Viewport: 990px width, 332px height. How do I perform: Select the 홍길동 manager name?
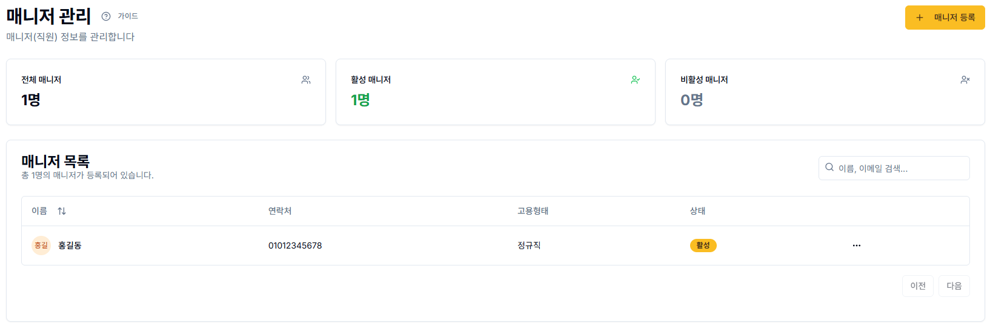[70, 246]
